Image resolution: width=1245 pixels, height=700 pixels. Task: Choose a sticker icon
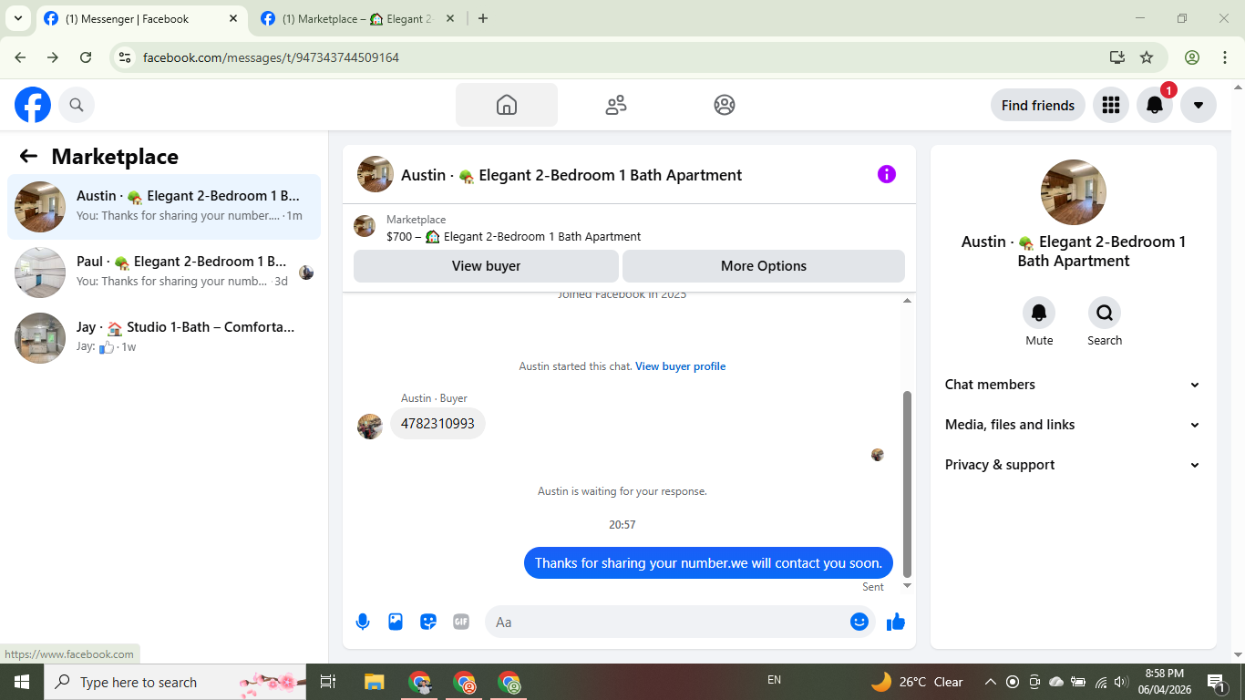click(x=428, y=622)
